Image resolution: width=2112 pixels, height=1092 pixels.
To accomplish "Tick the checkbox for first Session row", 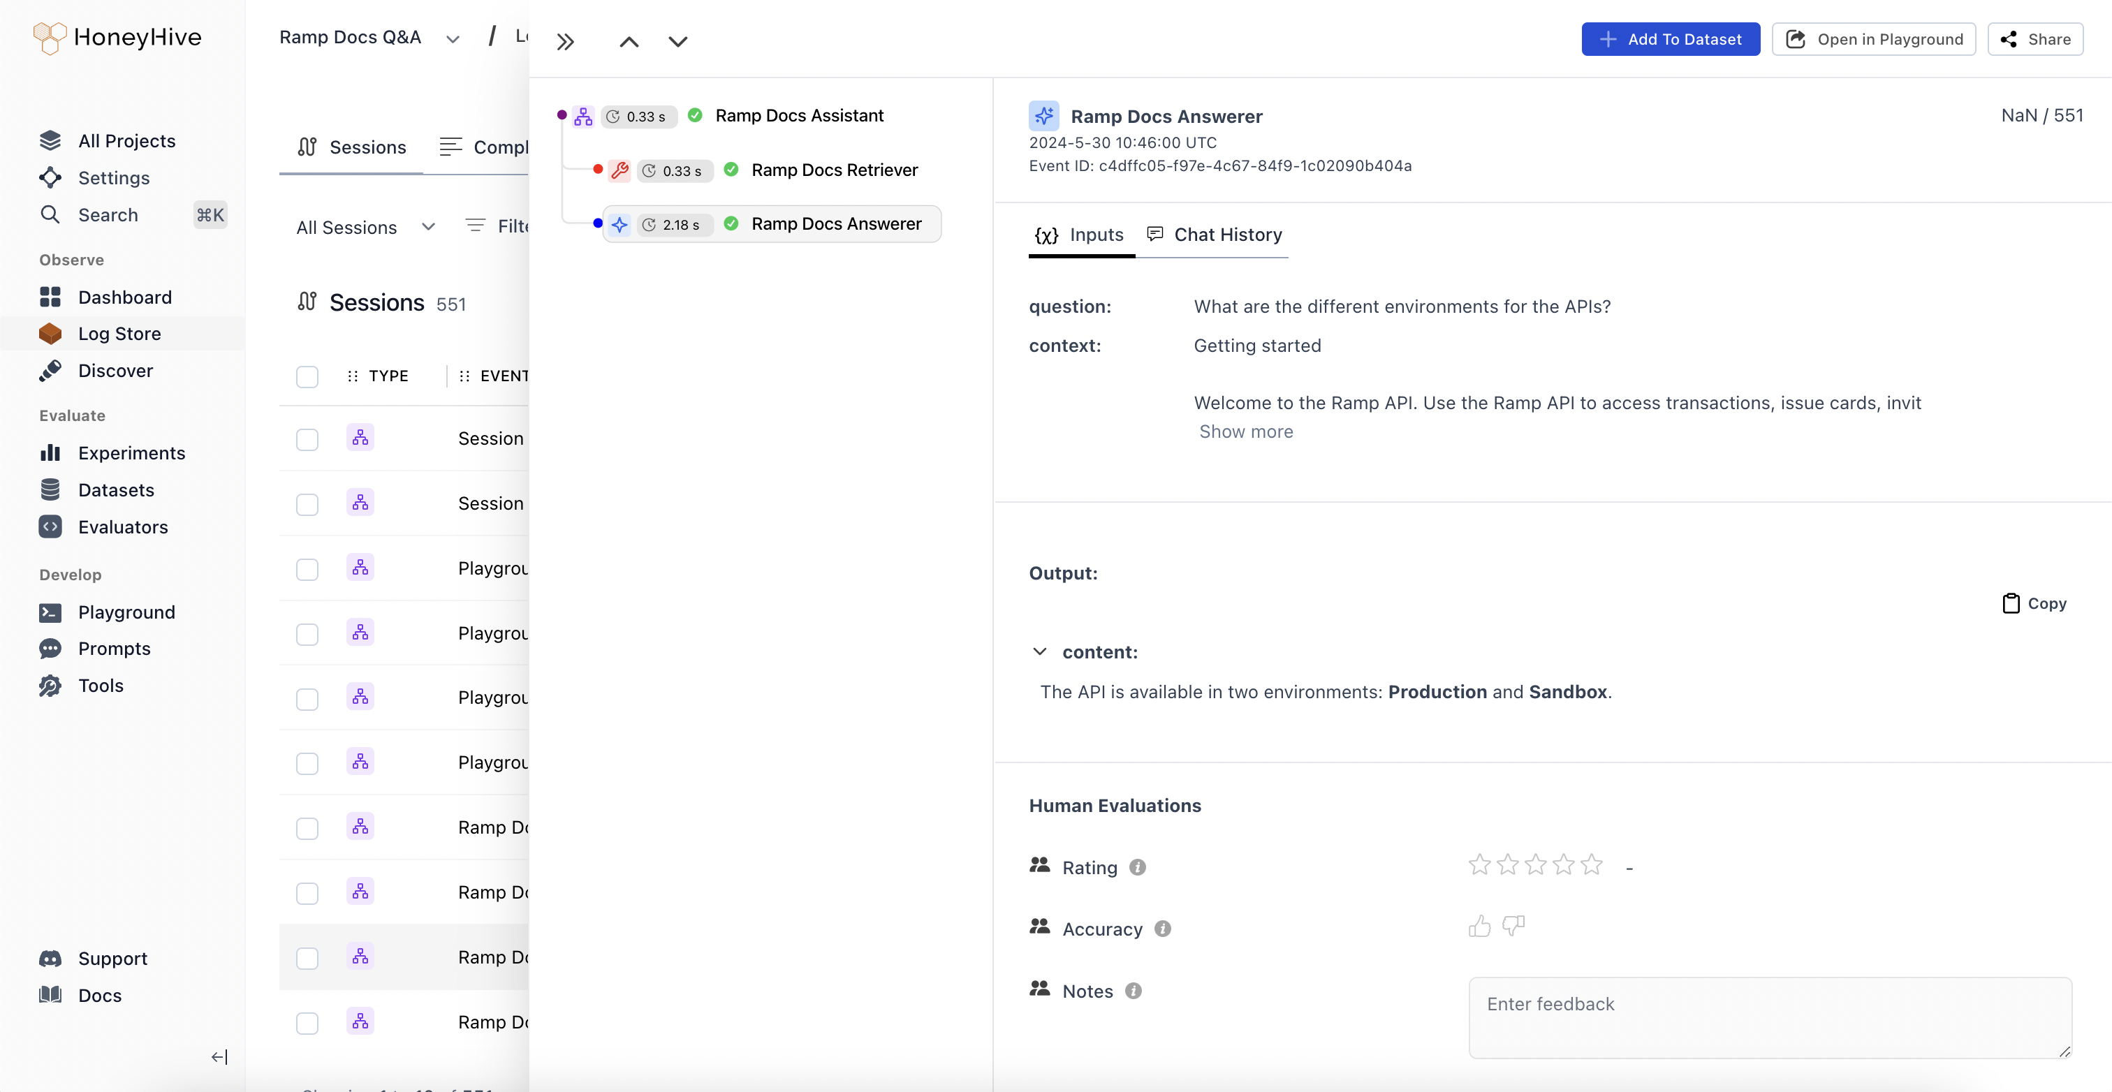I will point(307,439).
